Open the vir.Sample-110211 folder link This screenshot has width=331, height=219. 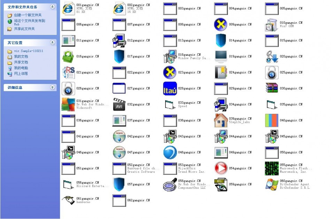[29, 51]
